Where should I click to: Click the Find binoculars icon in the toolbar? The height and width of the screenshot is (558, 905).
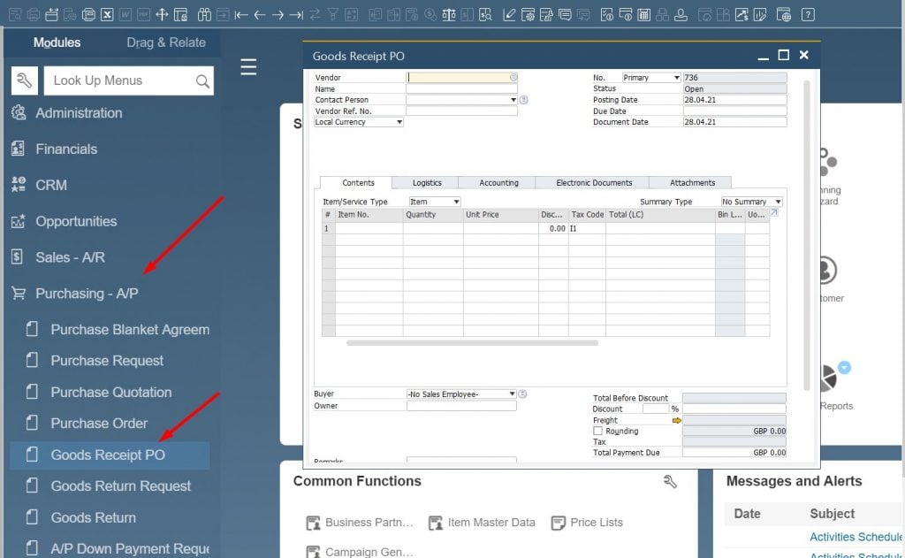point(203,13)
